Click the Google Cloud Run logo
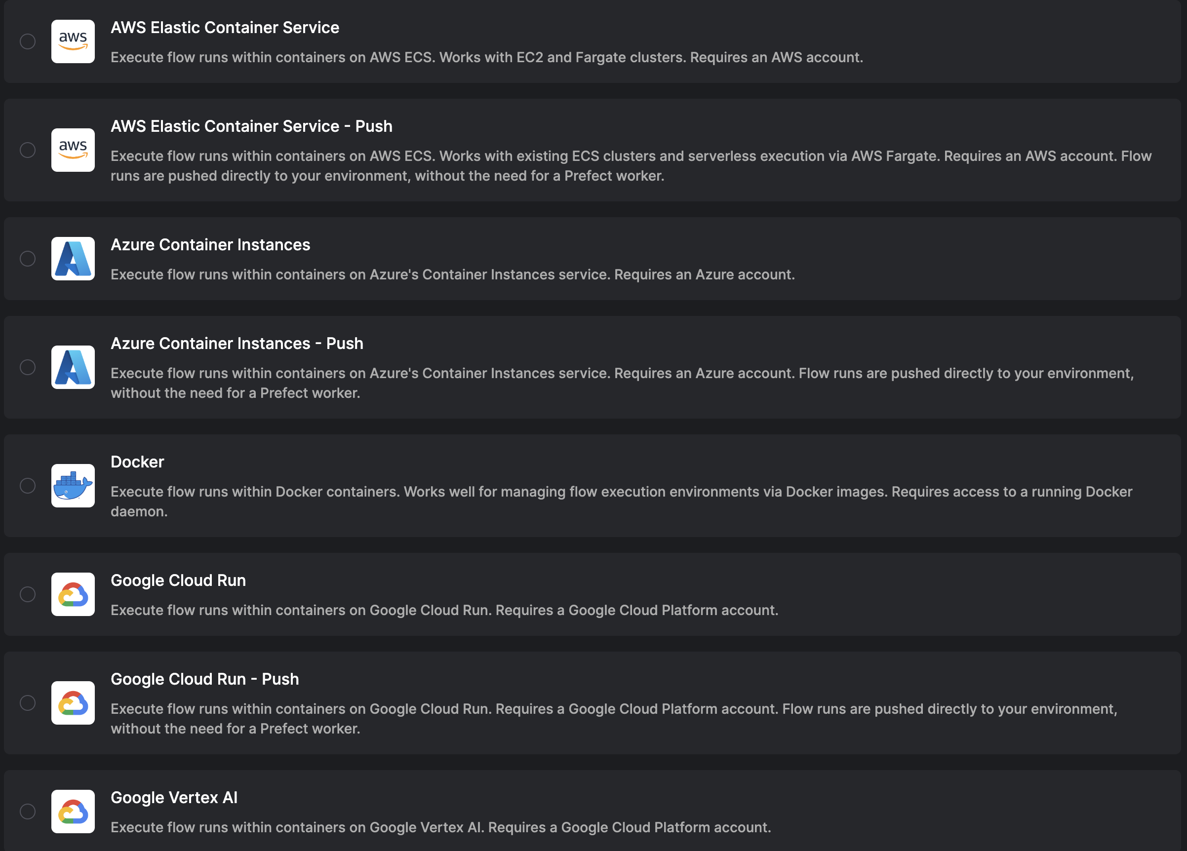 (x=73, y=594)
